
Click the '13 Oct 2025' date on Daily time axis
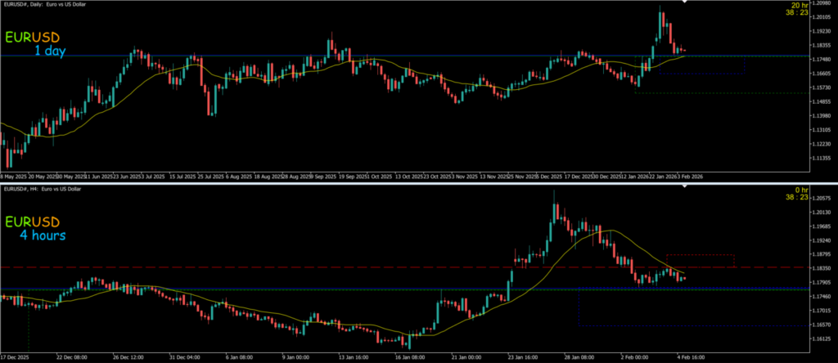point(408,176)
